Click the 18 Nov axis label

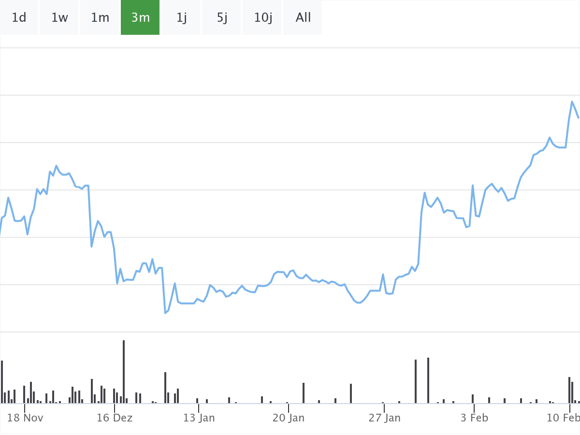26,418
